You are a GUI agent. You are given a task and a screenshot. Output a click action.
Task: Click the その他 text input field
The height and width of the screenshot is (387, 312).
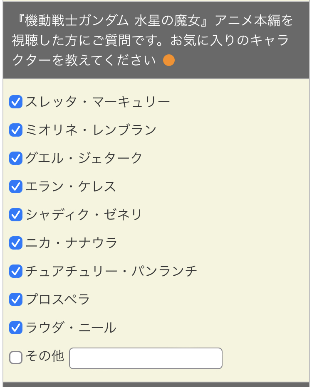[x=146, y=358]
